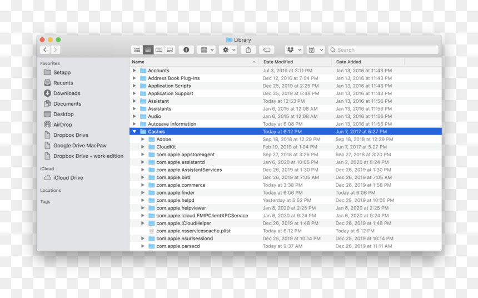
Task: Select the Address Book Plug-Ins folder
Action: tap(286, 78)
